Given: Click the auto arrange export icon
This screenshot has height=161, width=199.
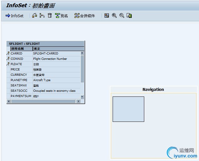Looking at the screenshot, I should click(129, 15).
